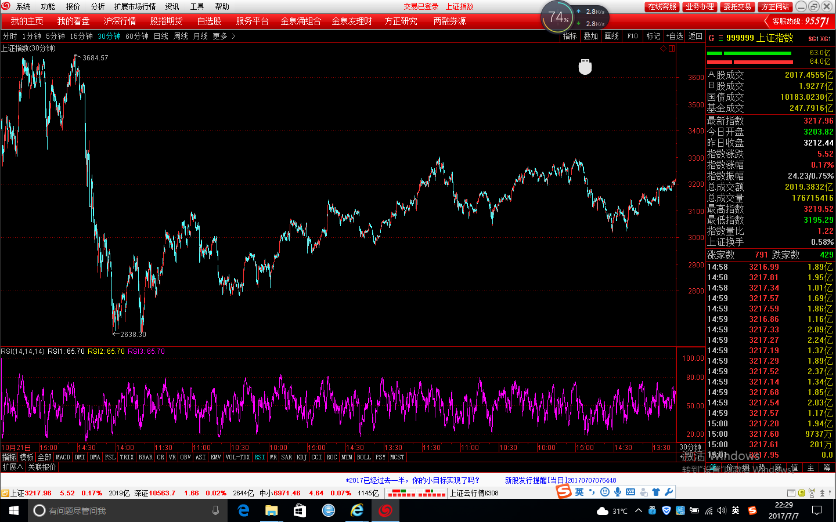Select the BOLL indicator tab
Image resolution: width=836 pixels, height=522 pixels.
[364, 457]
